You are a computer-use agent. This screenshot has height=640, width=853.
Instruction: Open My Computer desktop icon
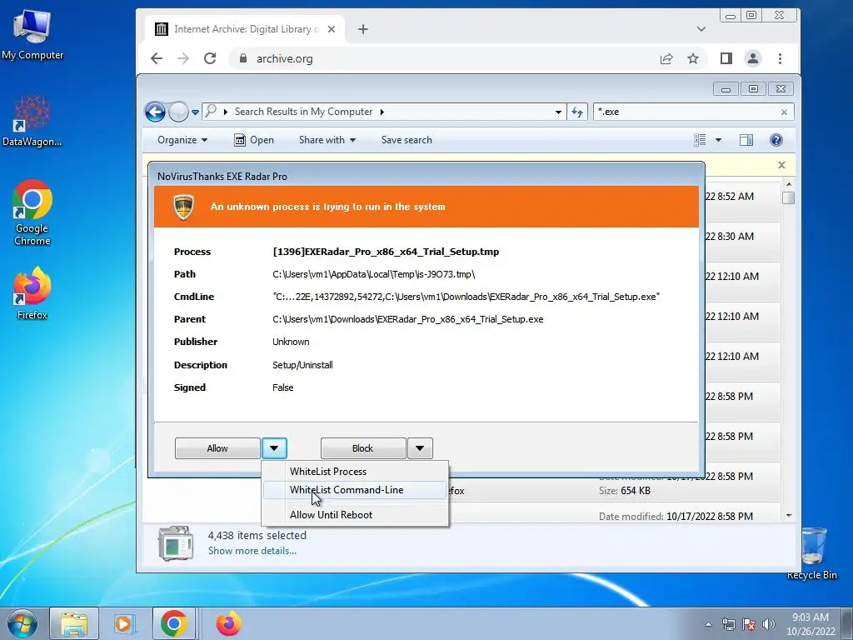tap(32, 33)
